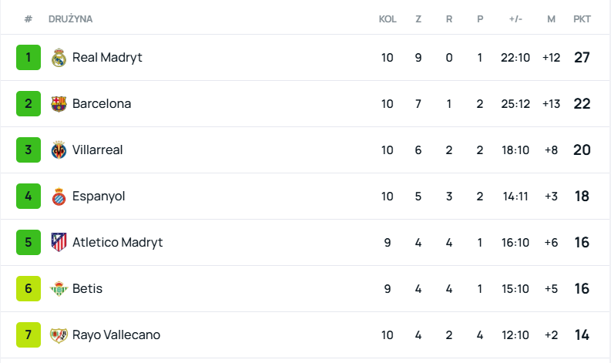Screen dimensions: 611x363
Task: Click the Espanyol club crest
Action: click(x=59, y=197)
